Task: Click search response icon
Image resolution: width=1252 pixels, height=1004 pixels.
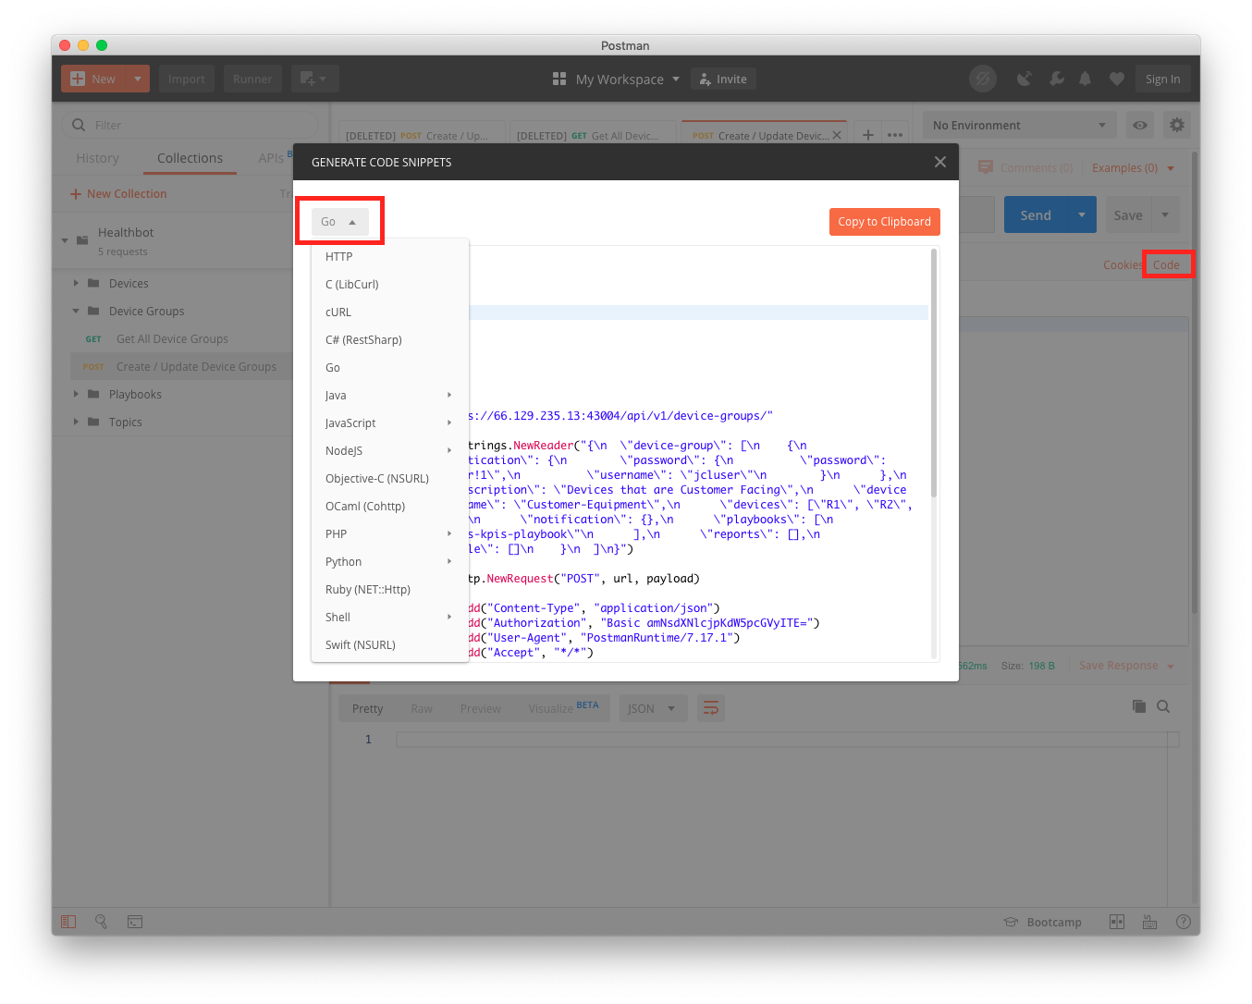Action: pos(1163,706)
